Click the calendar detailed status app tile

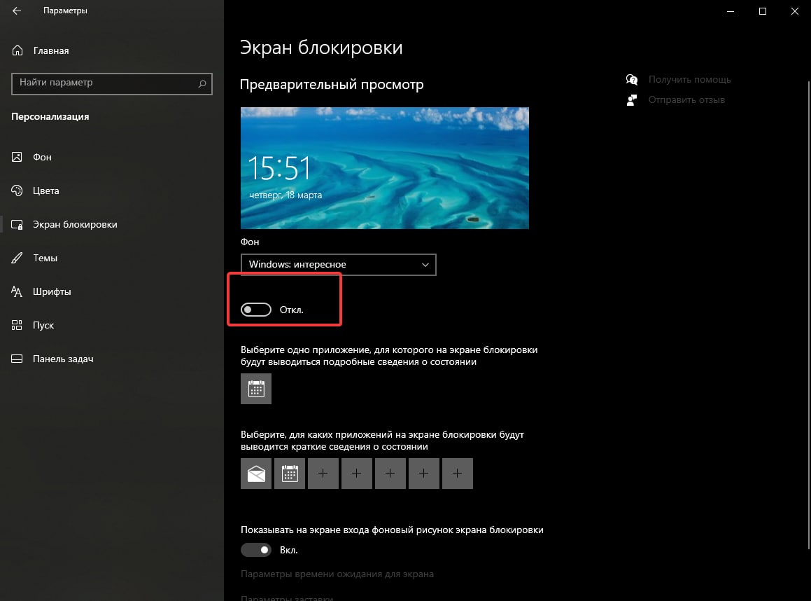256,389
